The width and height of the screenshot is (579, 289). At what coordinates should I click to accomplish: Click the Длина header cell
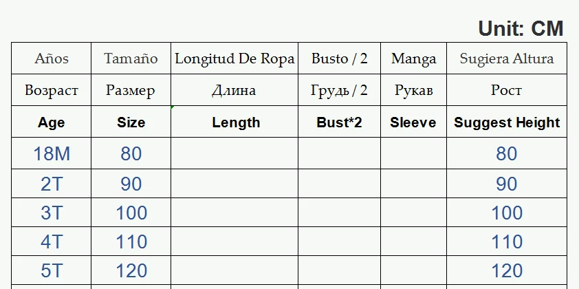point(235,90)
